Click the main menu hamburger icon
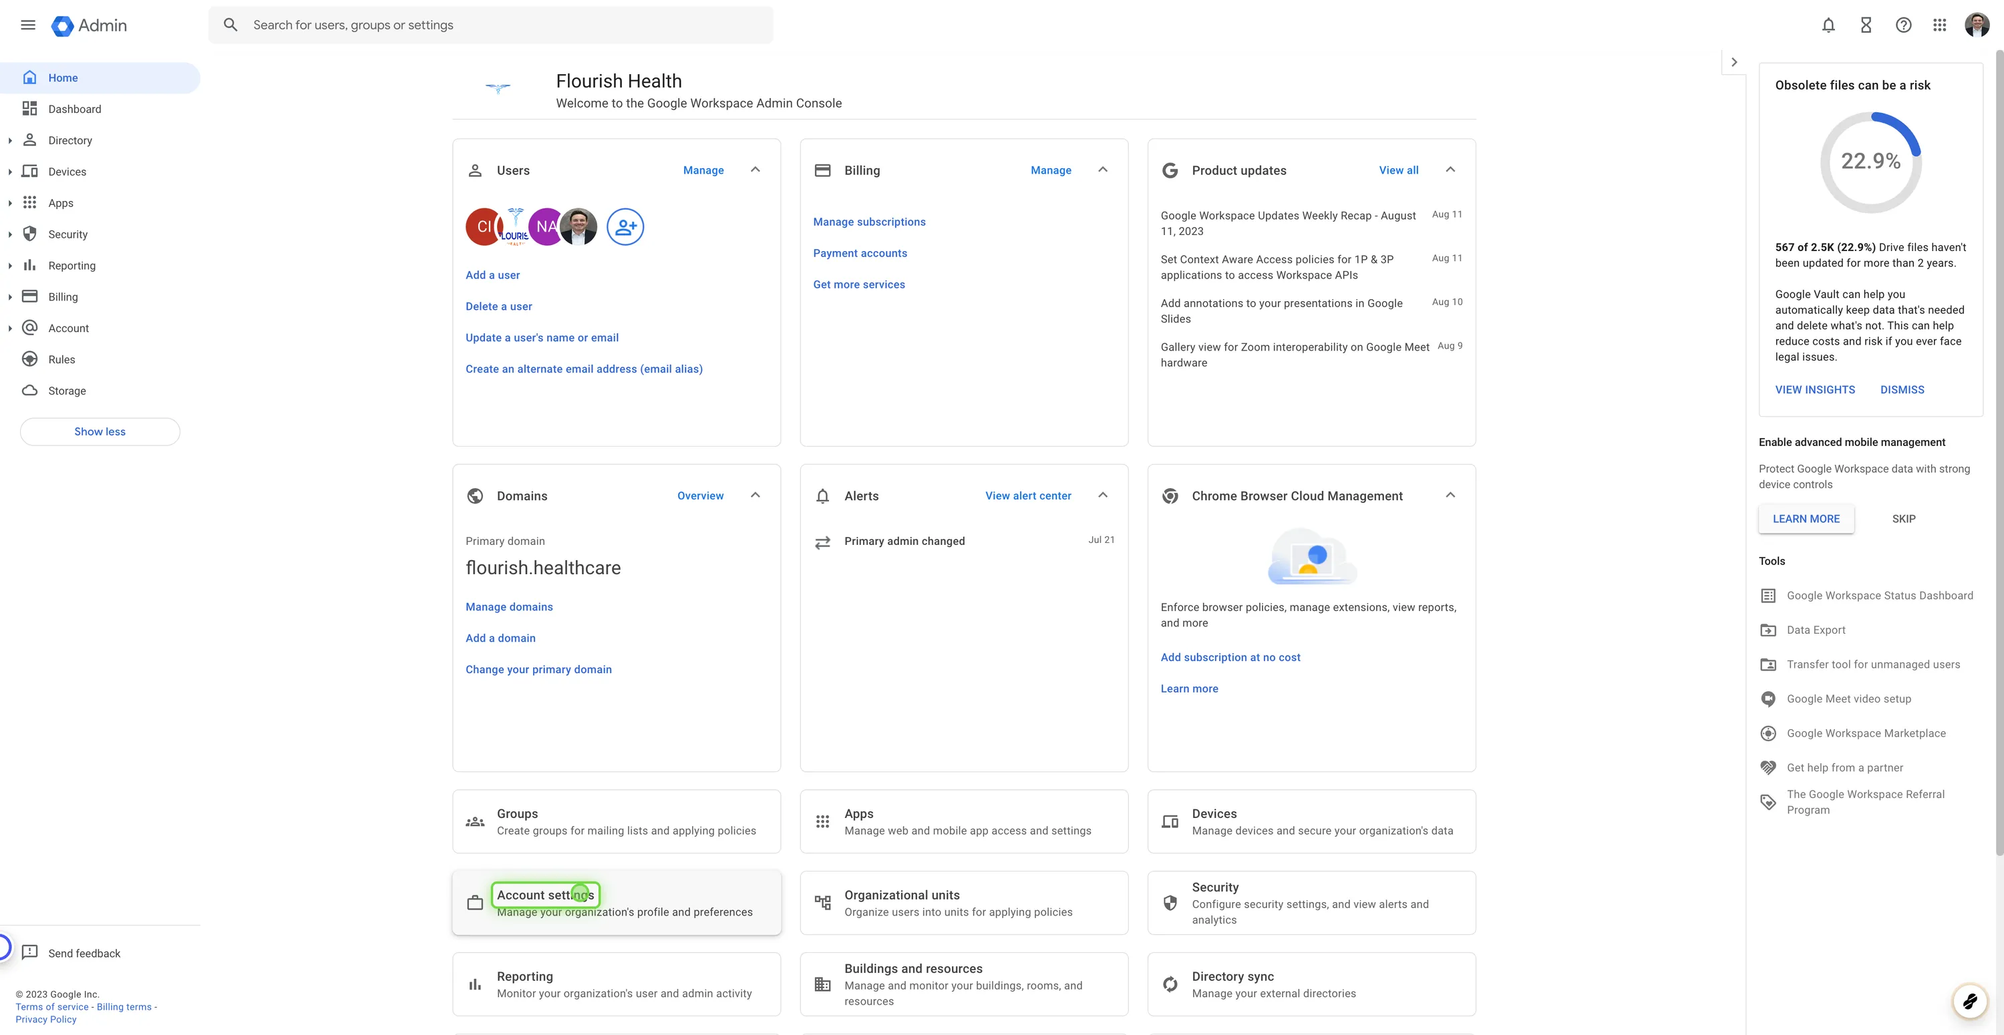 click(x=28, y=25)
